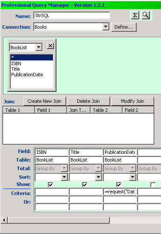Toggle the Sigma totals button
161x234 pixels.
[135, 15]
